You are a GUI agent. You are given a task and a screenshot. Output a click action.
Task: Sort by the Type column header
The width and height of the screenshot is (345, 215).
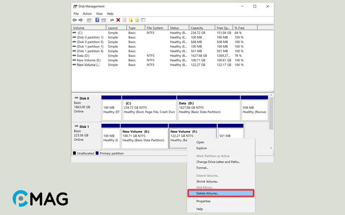[x=136, y=28]
